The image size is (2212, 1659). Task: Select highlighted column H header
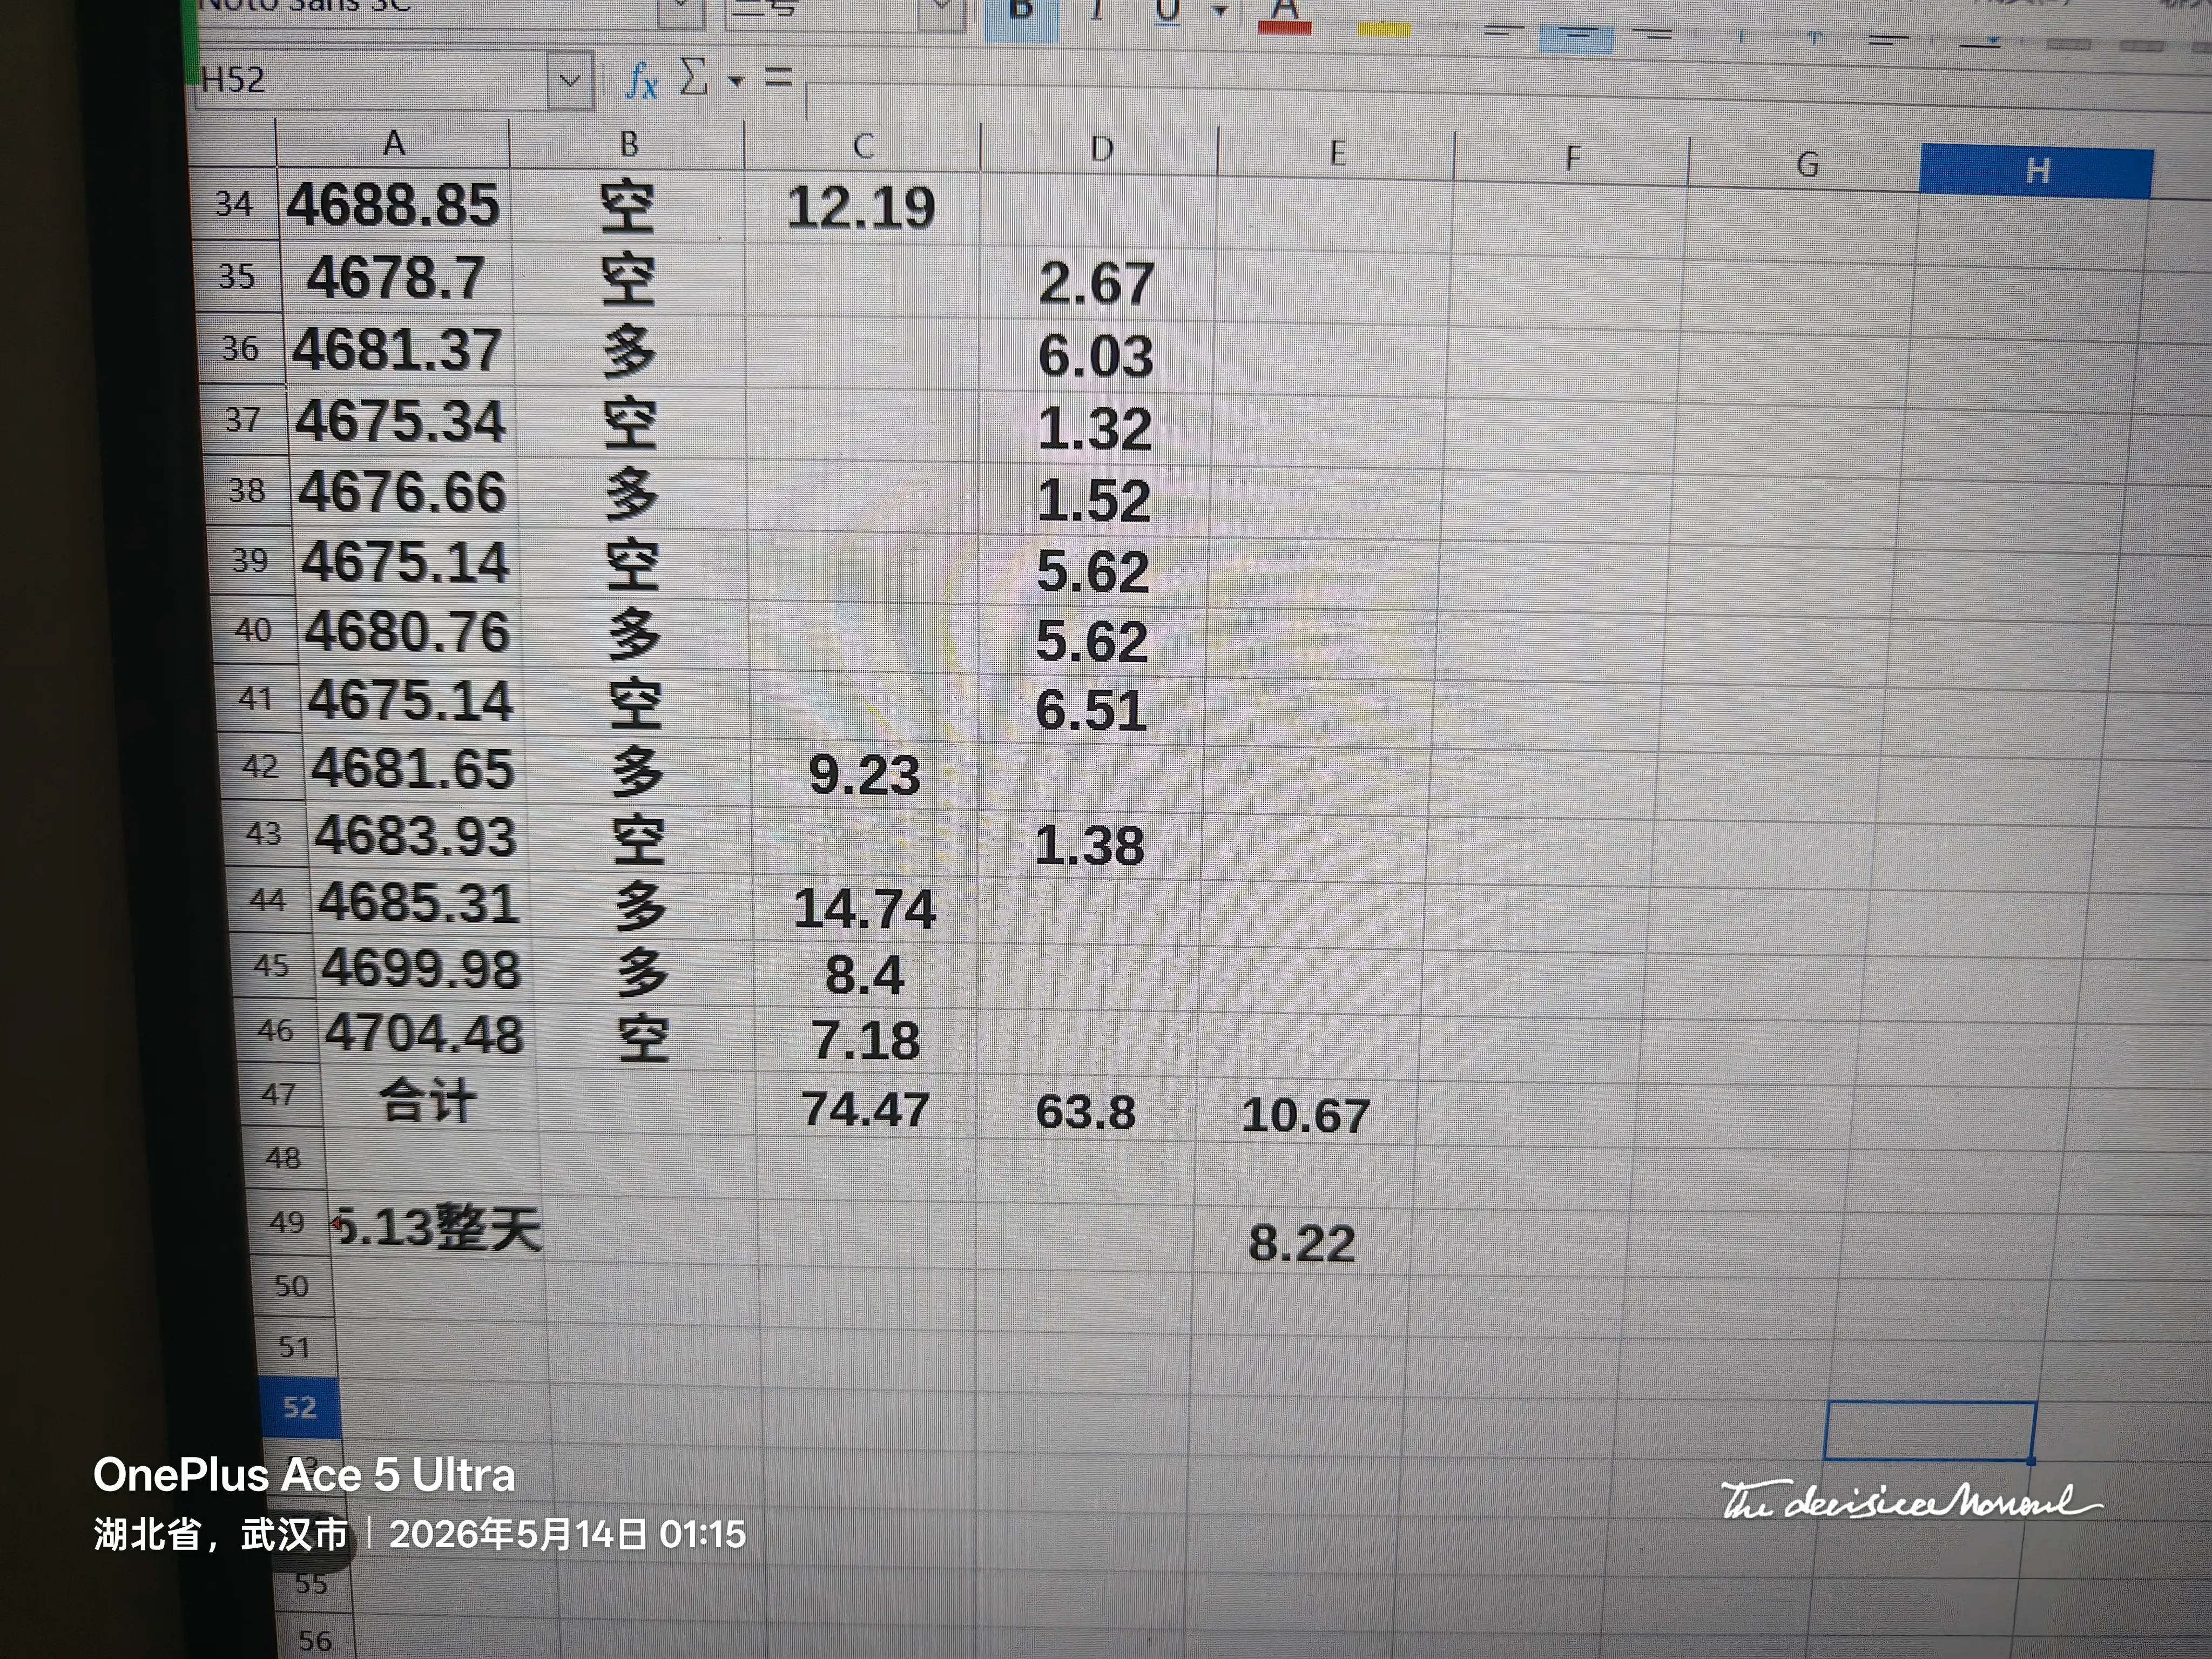click(x=2037, y=171)
